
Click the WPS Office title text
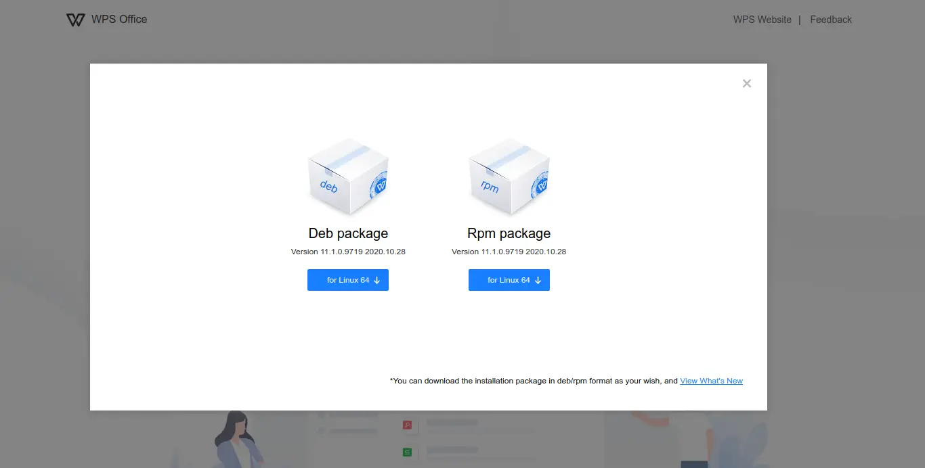tap(119, 20)
